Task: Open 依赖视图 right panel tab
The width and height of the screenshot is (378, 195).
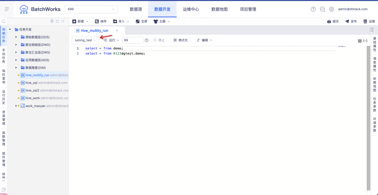Action: pyautogui.click(x=374, y=84)
